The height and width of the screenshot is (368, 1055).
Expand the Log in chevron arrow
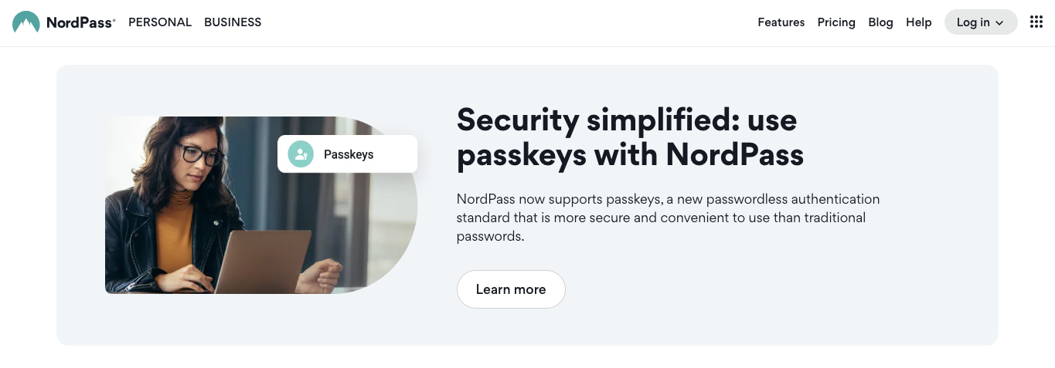pos(999,23)
